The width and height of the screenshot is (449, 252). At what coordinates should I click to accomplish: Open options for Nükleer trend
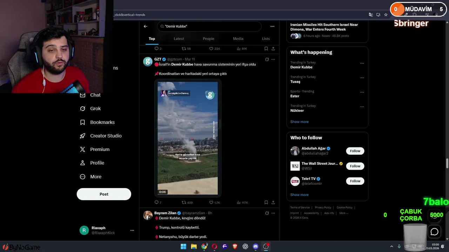[x=362, y=107]
